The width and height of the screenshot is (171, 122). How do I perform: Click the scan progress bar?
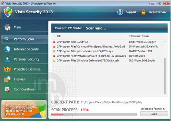pos(94,115)
